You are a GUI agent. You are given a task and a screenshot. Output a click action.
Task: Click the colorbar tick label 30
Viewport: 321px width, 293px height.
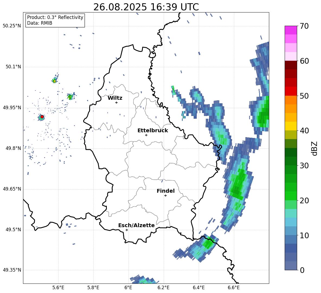coord(304,166)
